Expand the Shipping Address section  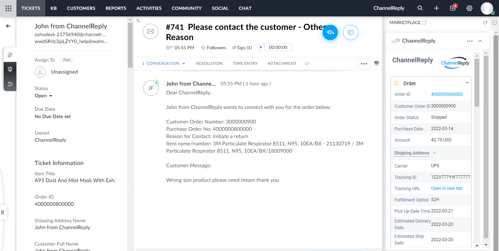tap(415, 153)
